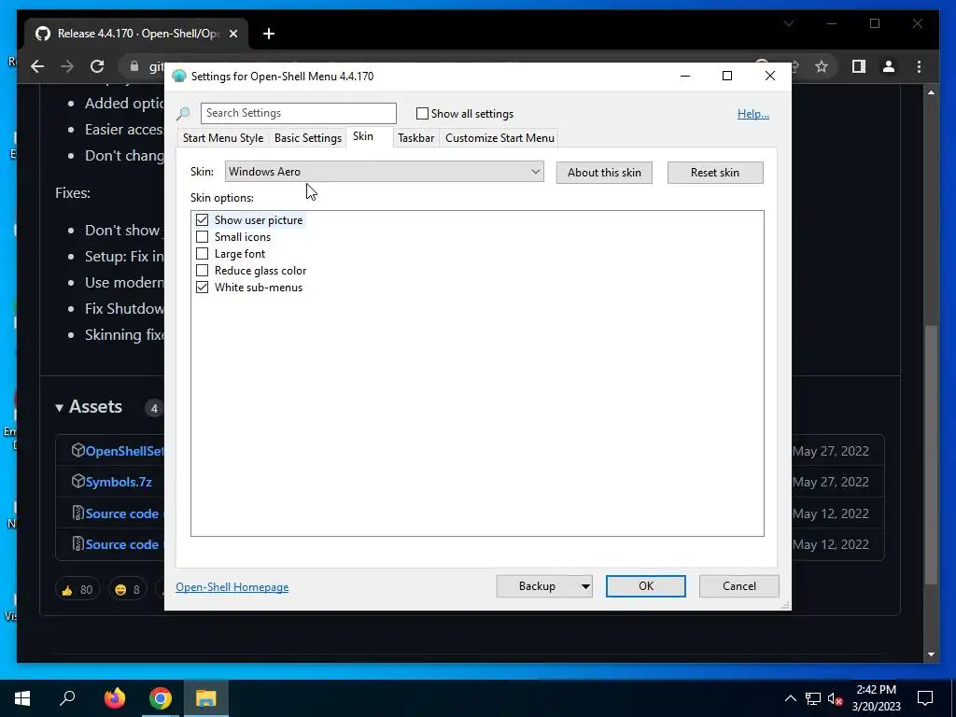Click the taskbar clock showing 2:42 PM
The width and height of the screenshot is (956, 717).
point(876,698)
